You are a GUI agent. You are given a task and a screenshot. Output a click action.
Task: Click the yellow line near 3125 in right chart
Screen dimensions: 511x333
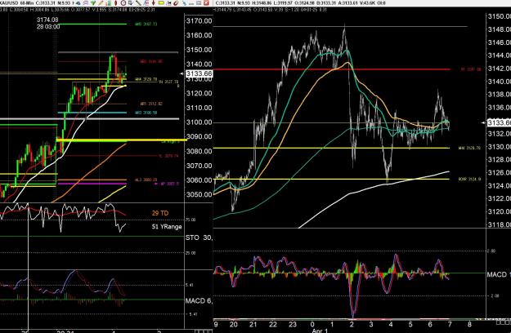(x=331, y=179)
